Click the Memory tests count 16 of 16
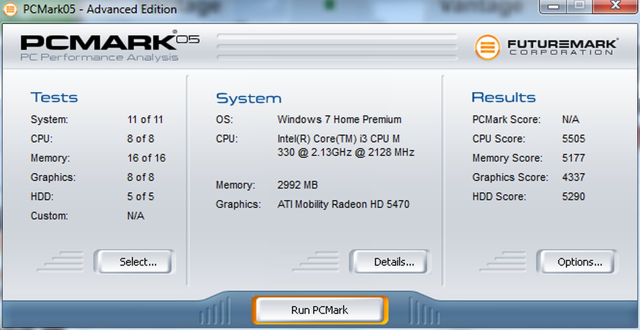640x330 pixels. pyautogui.click(x=146, y=158)
